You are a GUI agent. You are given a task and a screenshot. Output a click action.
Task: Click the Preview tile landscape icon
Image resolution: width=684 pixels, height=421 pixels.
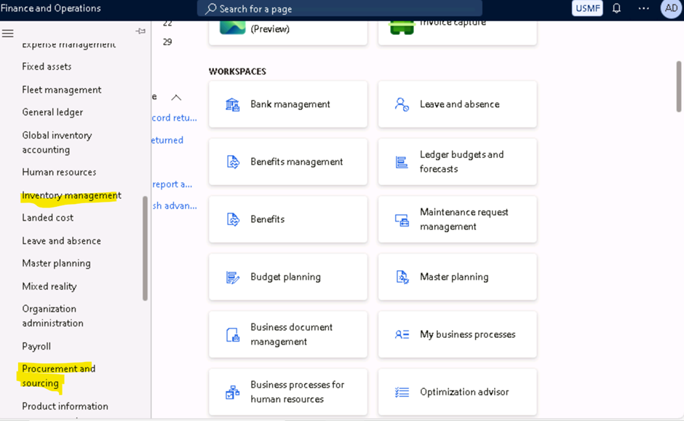click(233, 28)
